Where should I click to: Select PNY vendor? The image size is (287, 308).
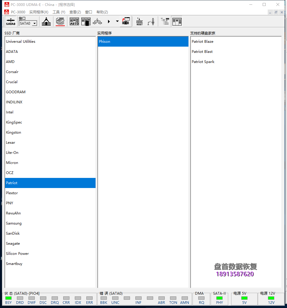(x=50, y=203)
